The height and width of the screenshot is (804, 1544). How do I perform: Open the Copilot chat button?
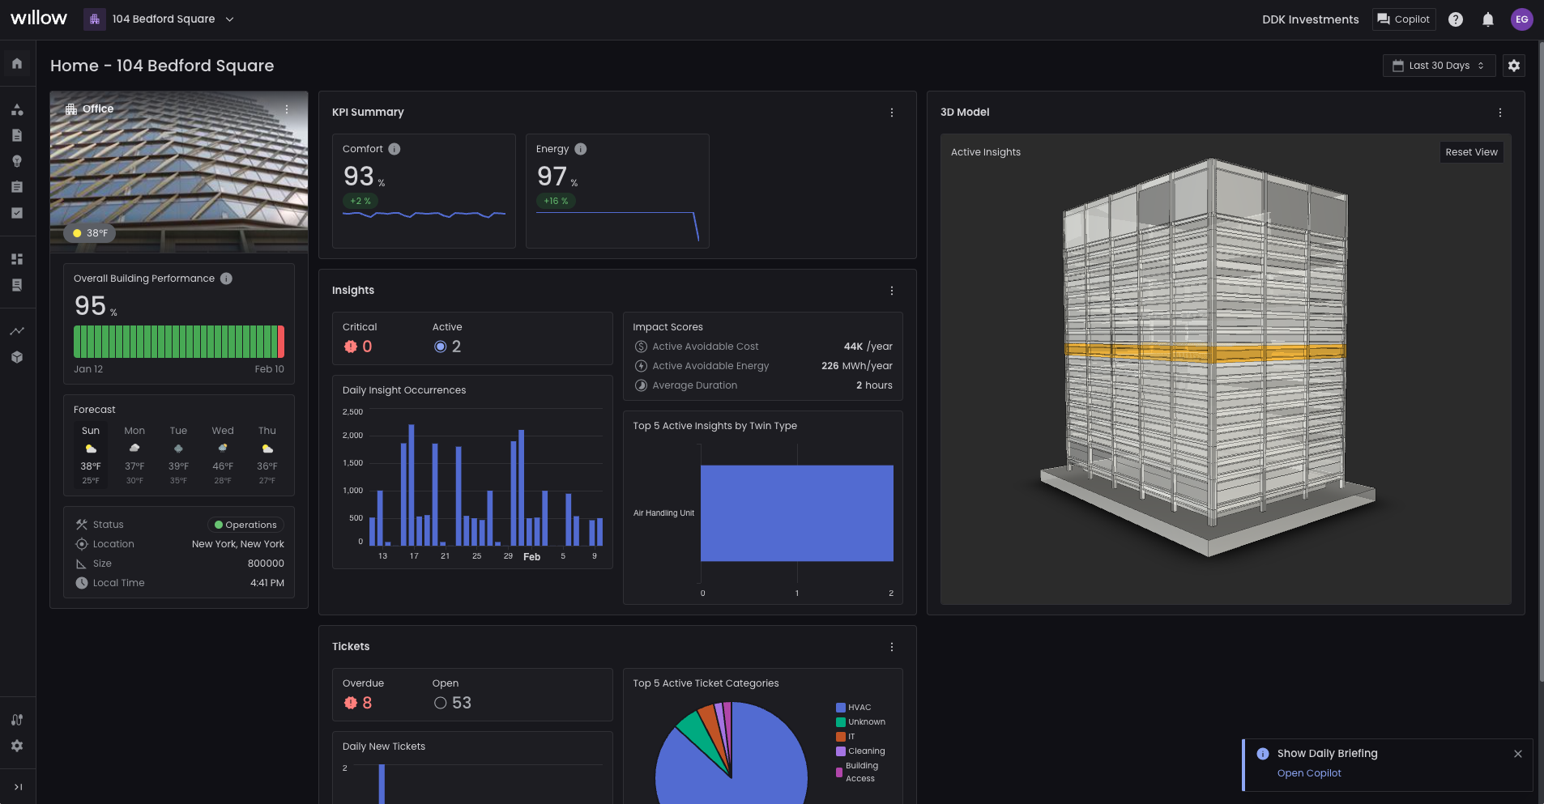[1404, 19]
